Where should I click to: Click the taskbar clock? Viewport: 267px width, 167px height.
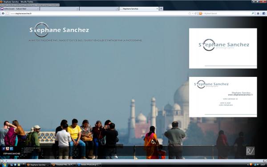coord(263,165)
